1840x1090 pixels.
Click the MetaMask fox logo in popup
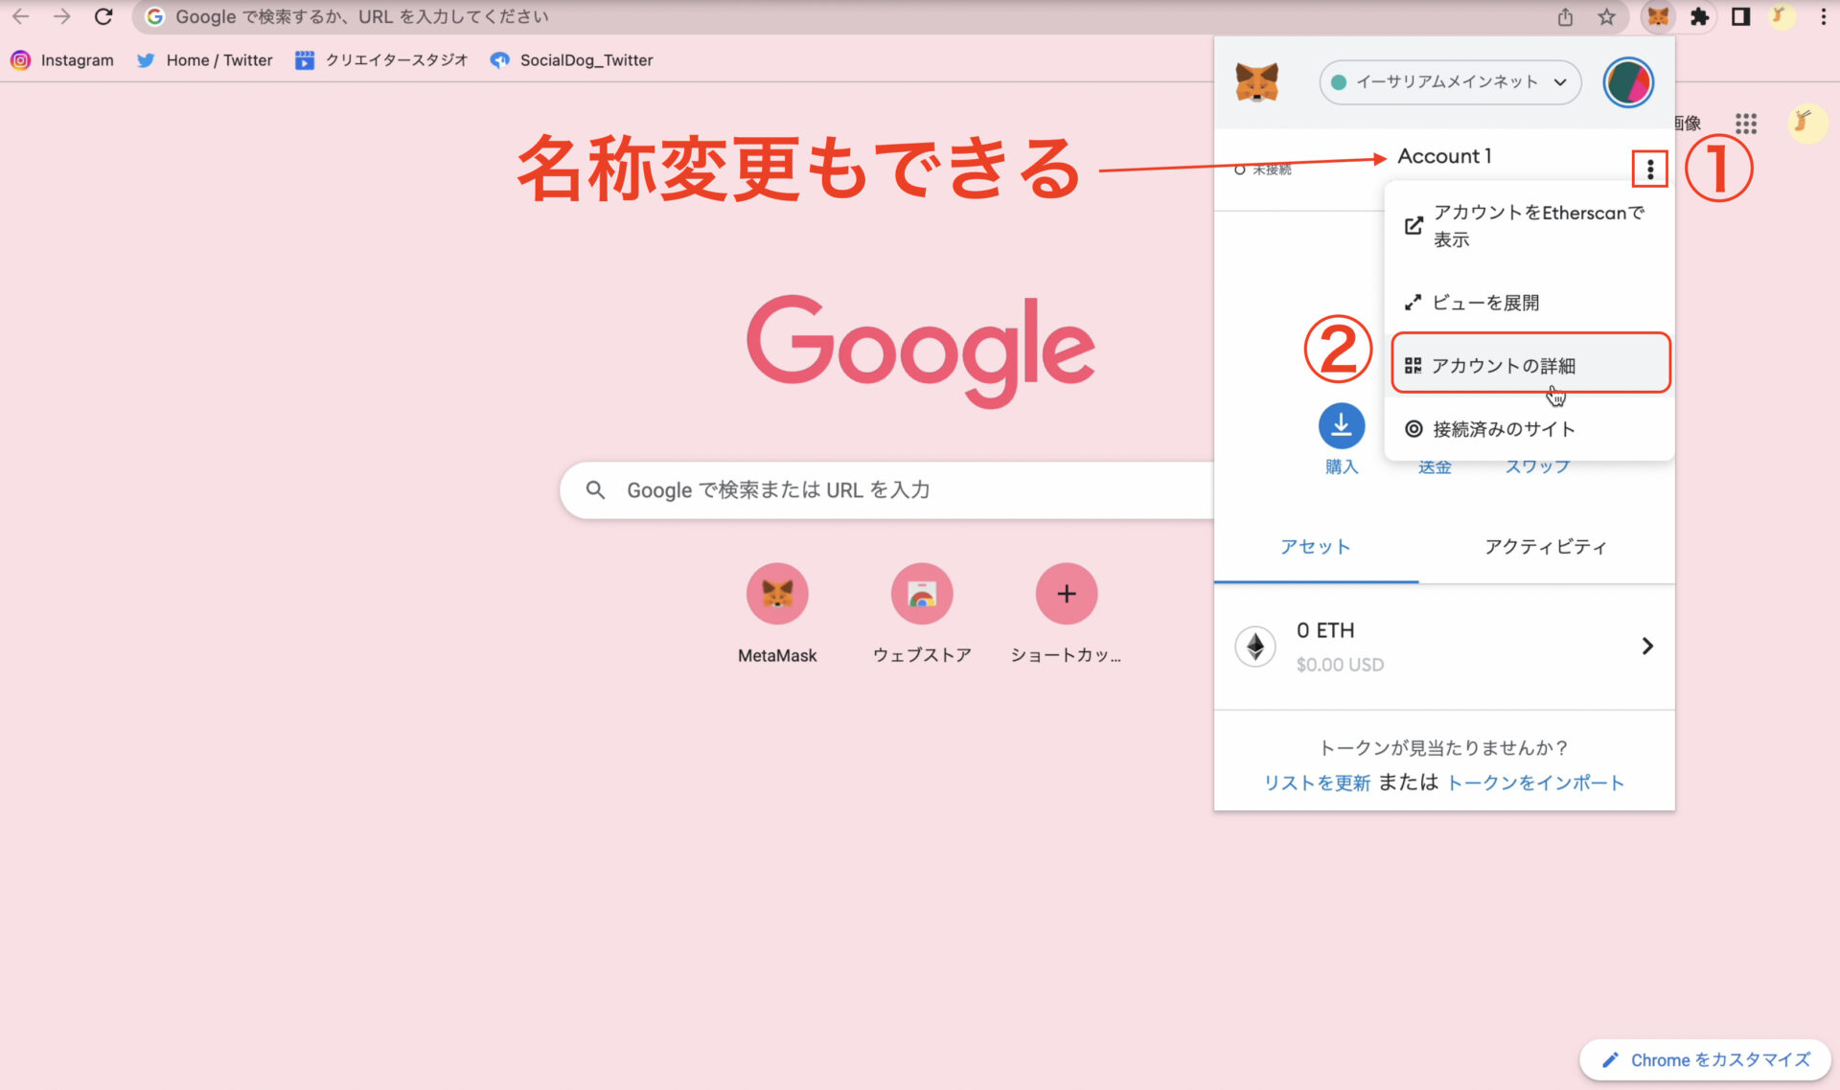coord(1256,82)
